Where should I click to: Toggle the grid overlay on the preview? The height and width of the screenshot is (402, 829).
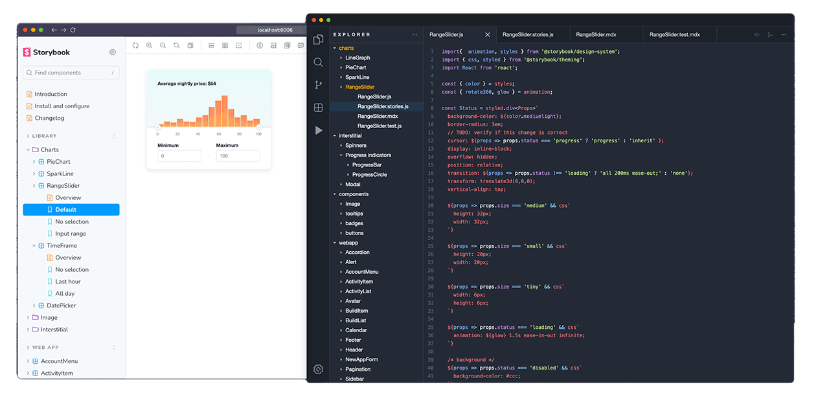coord(225,45)
